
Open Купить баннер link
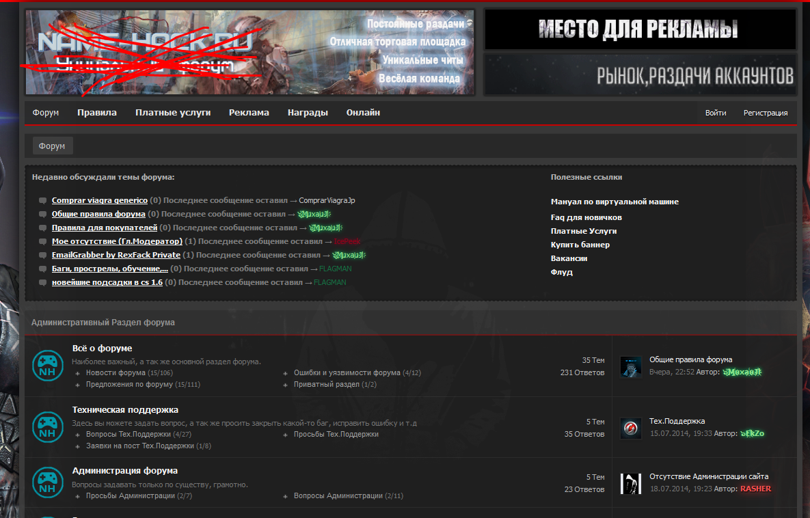[580, 245]
